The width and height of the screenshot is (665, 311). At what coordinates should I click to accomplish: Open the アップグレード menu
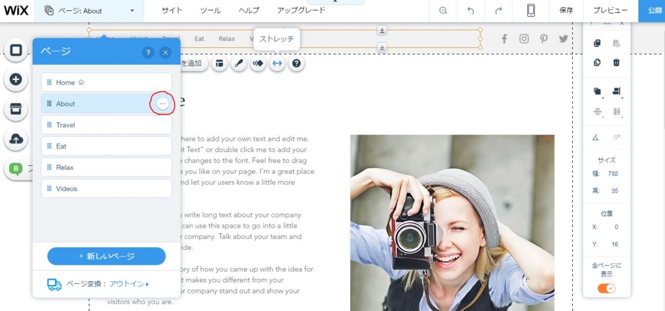301,10
